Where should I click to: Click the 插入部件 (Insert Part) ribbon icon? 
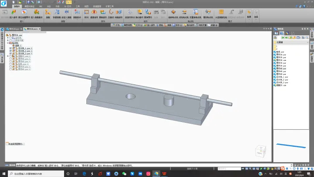[x=14, y=14]
